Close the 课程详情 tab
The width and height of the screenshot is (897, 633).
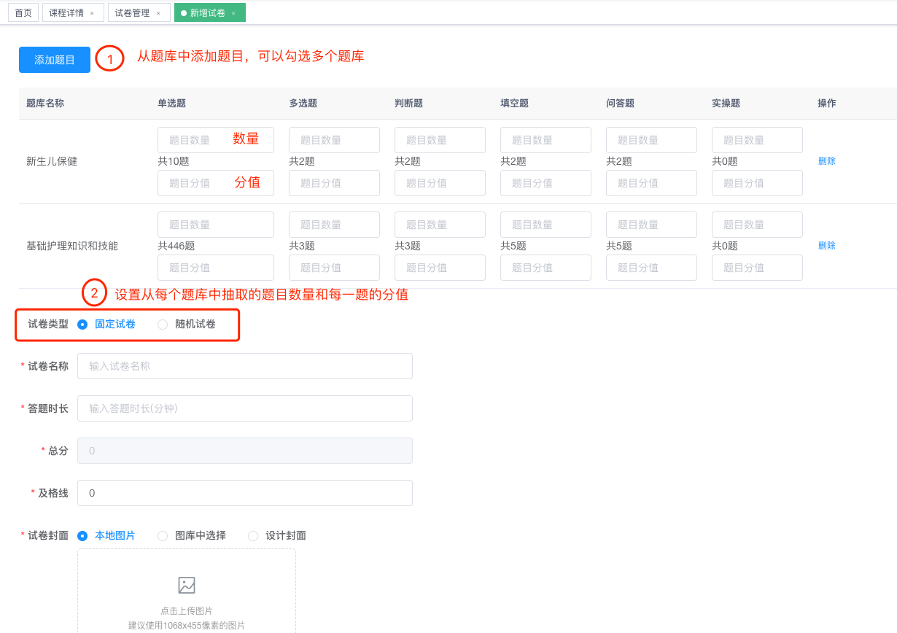pos(92,13)
